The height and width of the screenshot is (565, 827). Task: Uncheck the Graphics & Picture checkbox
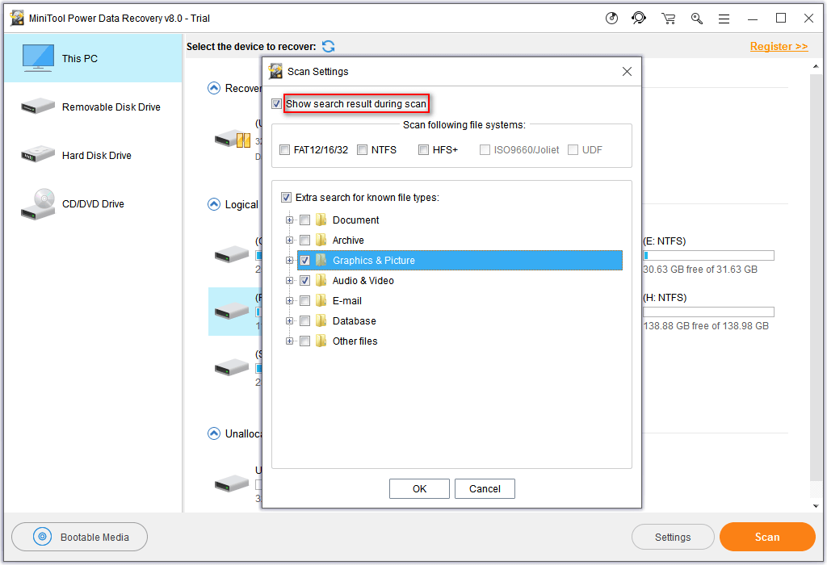[x=304, y=261]
